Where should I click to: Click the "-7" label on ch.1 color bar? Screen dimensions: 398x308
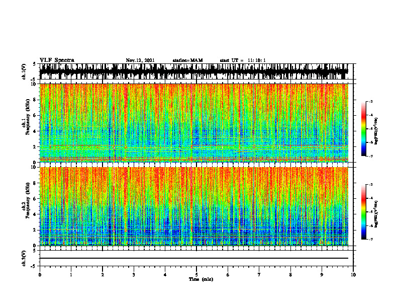[x=371, y=156]
